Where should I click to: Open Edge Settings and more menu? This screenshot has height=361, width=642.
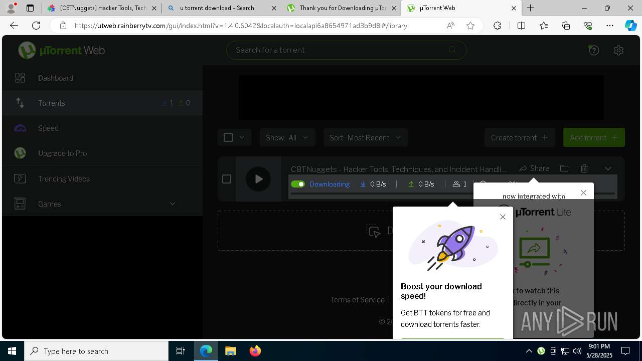[x=610, y=26]
